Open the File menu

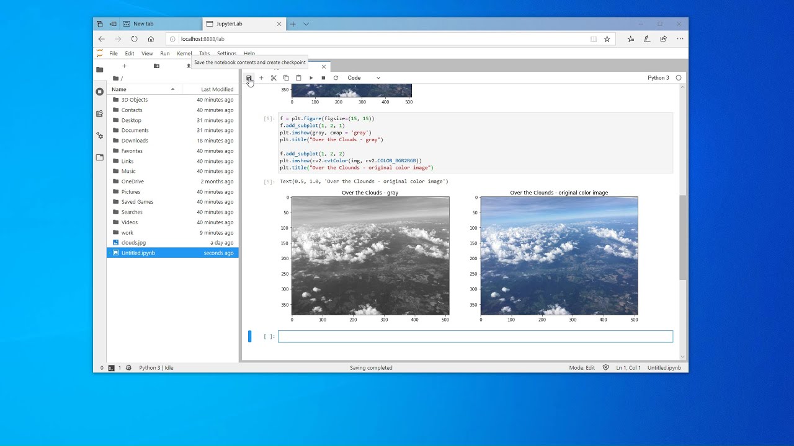(x=114, y=54)
